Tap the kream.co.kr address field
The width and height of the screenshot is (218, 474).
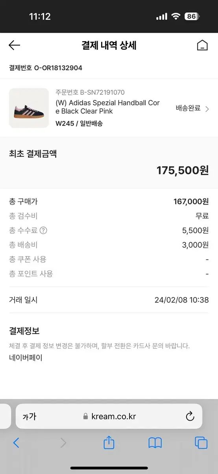coord(109,416)
